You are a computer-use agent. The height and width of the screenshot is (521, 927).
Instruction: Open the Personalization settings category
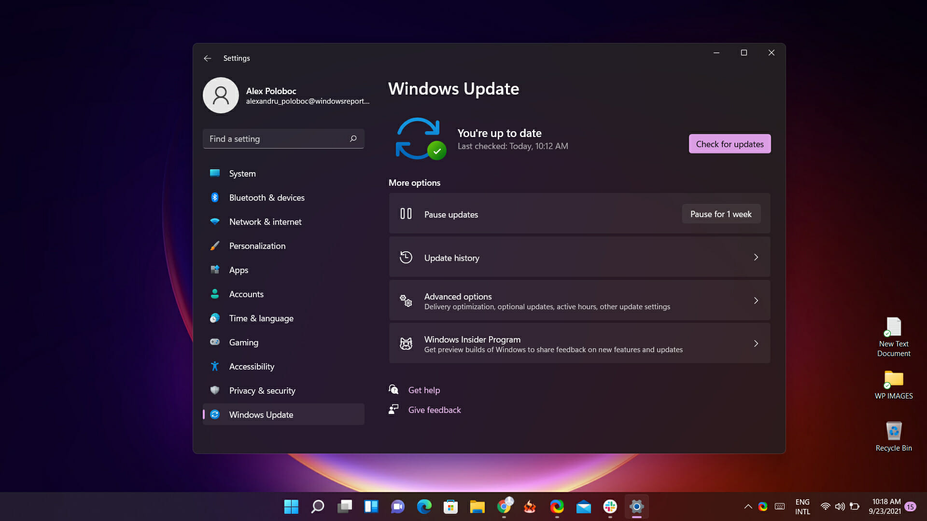[257, 246]
